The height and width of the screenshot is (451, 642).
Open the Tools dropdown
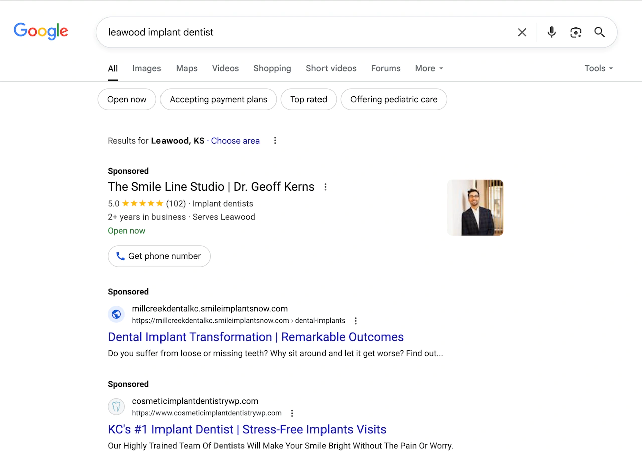click(599, 68)
